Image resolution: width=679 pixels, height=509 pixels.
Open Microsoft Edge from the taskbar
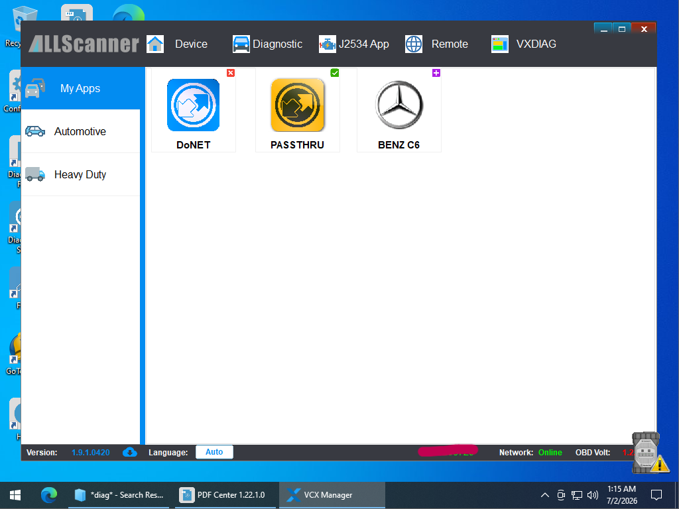[49, 494]
